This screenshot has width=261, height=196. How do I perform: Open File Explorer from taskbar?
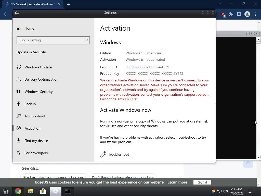[31, 191]
